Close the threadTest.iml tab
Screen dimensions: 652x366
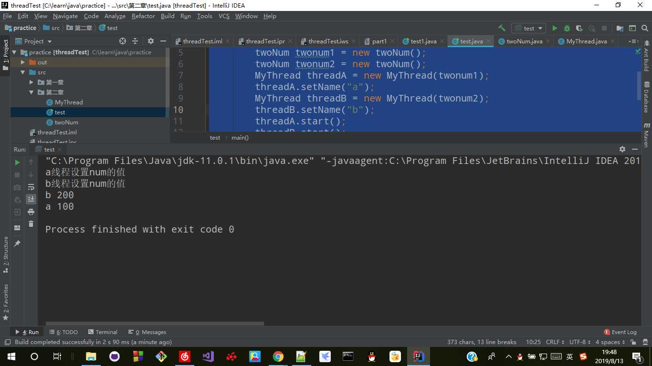[227, 41]
